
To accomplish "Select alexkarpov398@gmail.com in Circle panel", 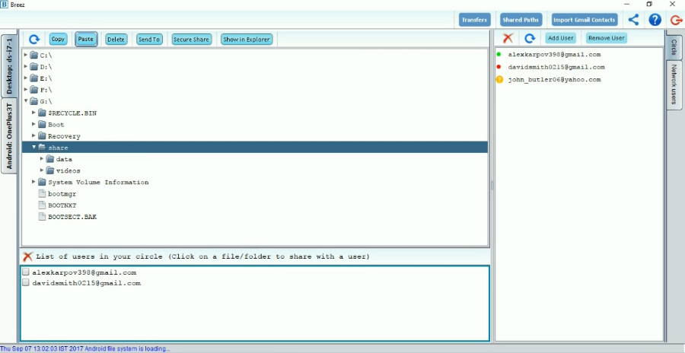I will point(554,55).
